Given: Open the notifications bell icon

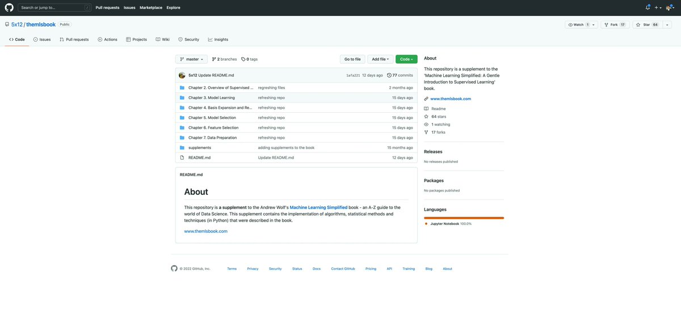Looking at the screenshot, I should 648,7.
